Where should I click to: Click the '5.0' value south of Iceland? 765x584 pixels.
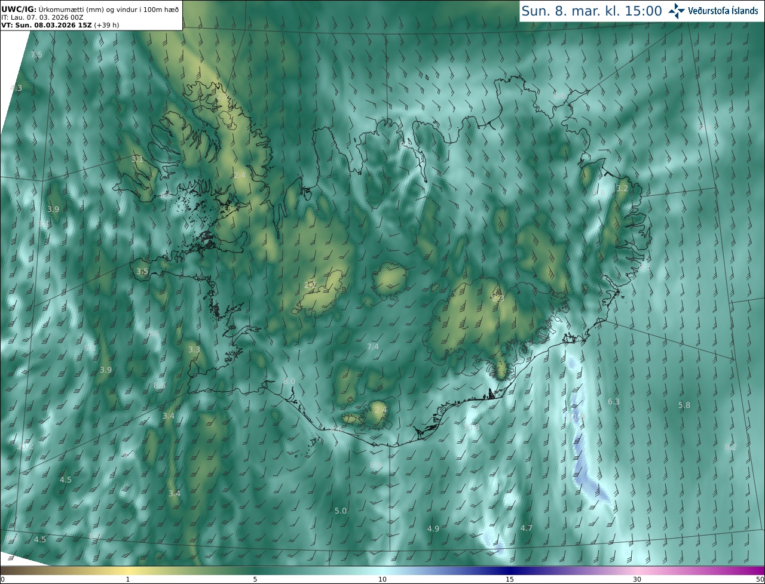tap(341, 511)
